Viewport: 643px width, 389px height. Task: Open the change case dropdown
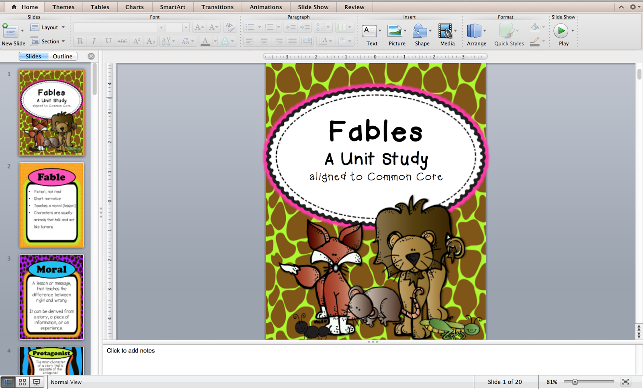point(188,41)
